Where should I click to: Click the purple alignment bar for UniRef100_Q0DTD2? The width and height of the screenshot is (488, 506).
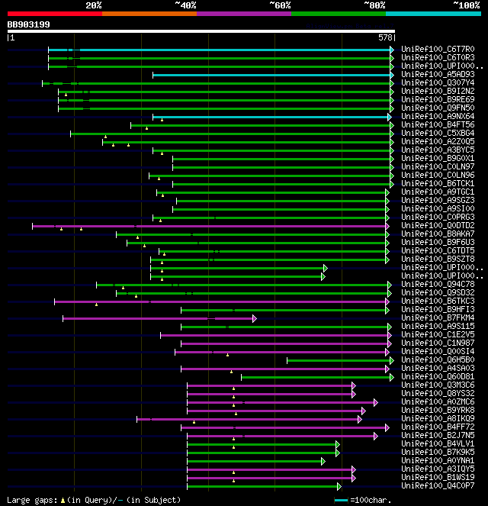tap(209, 226)
